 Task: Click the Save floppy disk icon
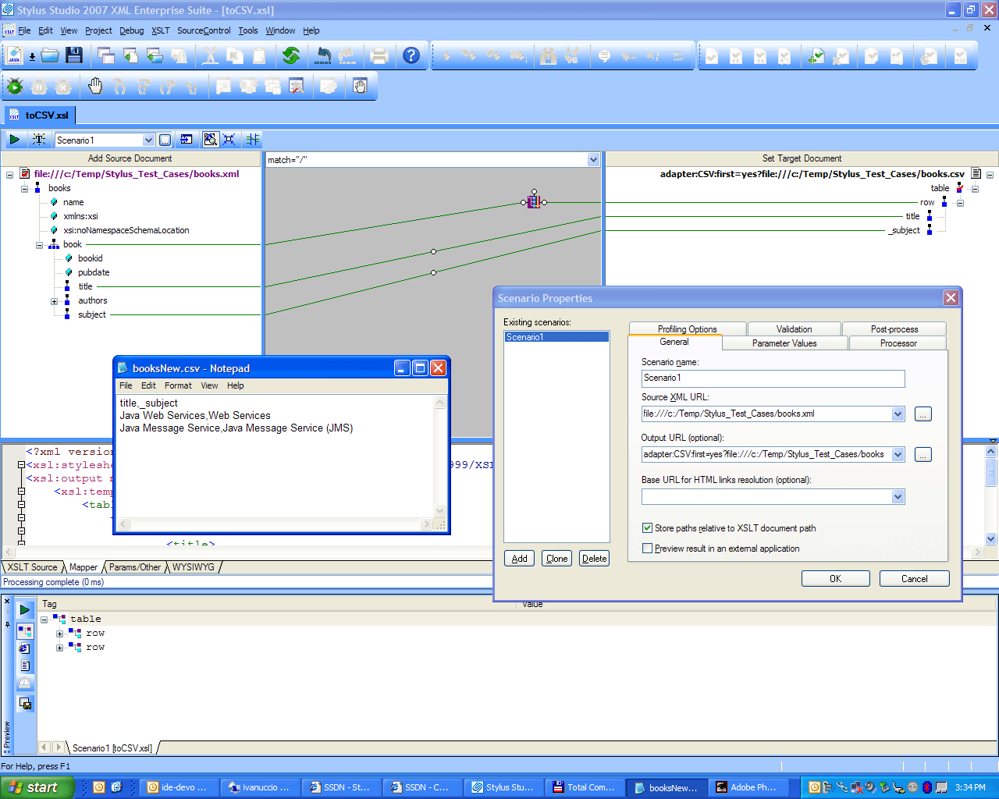tap(74, 55)
